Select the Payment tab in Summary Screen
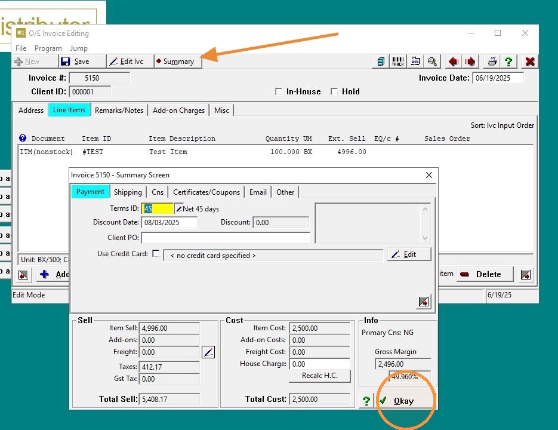This screenshot has height=430, width=558. (90, 192)
